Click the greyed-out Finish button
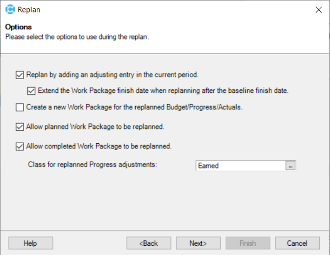The image size is (330, 255). [x=248, y=243]
